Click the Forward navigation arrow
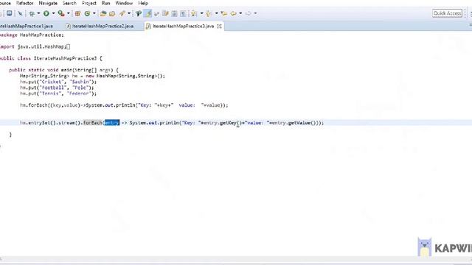 click(x=248, y=13)
